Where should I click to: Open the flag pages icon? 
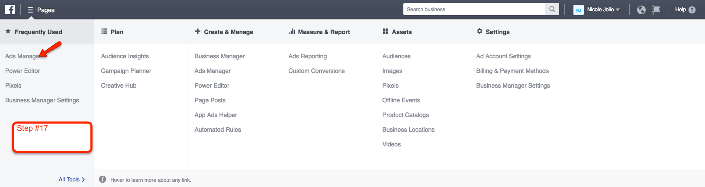coord(656,10)
